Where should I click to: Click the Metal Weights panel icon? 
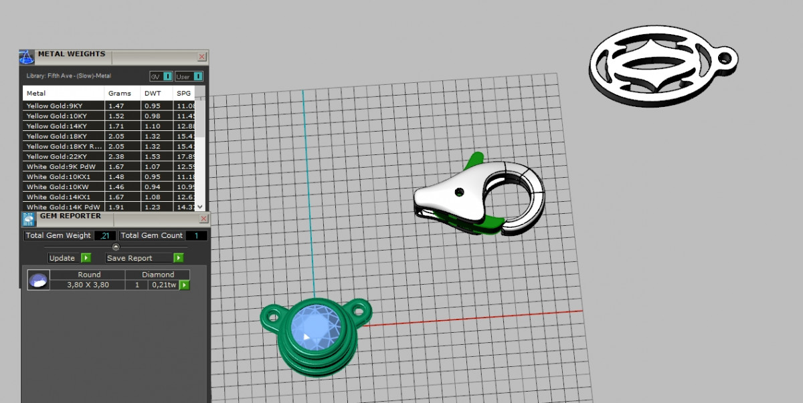point(27,57)
